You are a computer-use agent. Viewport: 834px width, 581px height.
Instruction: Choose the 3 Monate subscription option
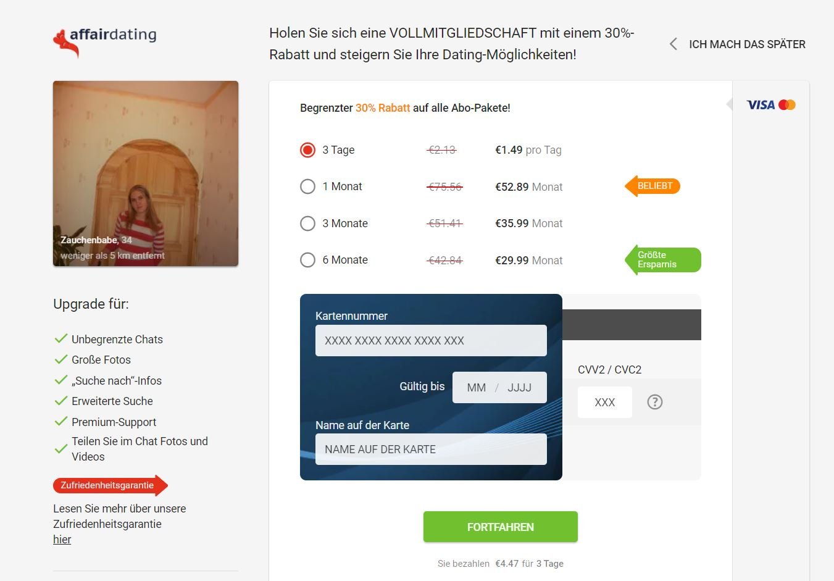coord(307,224)
